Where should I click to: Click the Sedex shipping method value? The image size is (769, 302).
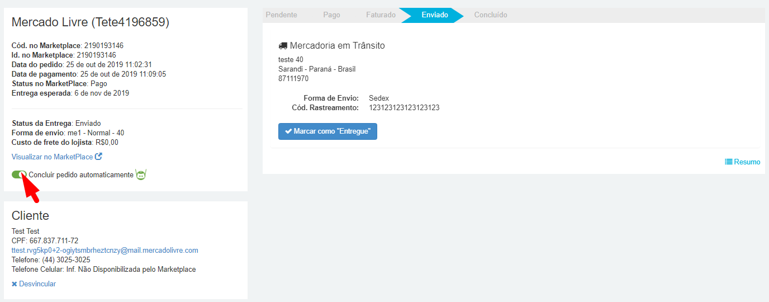379,98
